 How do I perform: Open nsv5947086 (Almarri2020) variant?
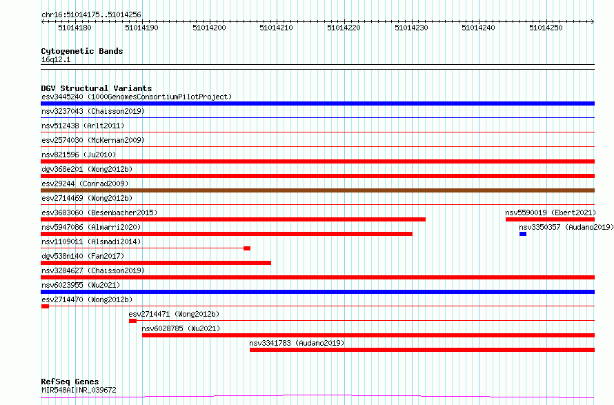[x=91, y=227]
